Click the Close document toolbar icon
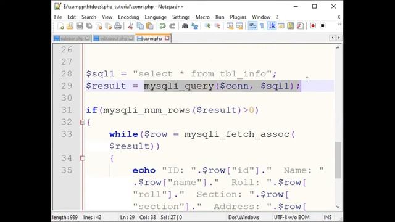Screen dimensions: 395x222 (99, 26)
